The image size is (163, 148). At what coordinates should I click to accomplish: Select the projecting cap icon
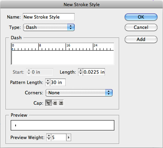61,103
